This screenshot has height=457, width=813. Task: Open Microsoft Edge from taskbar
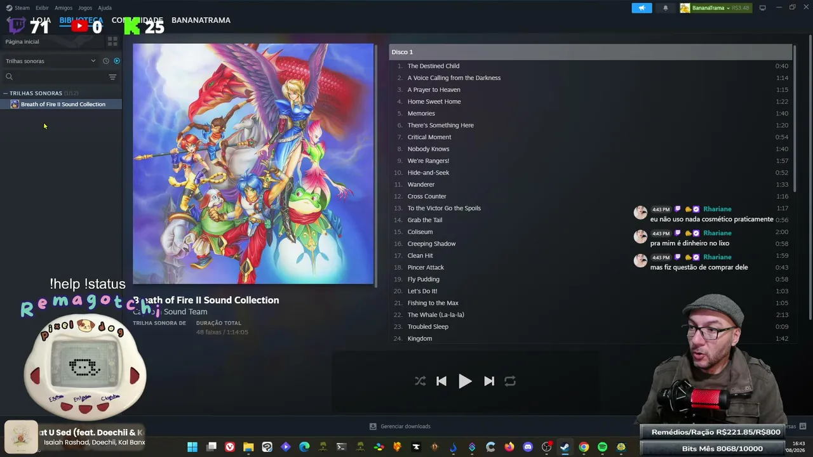[x=304, y=447]
